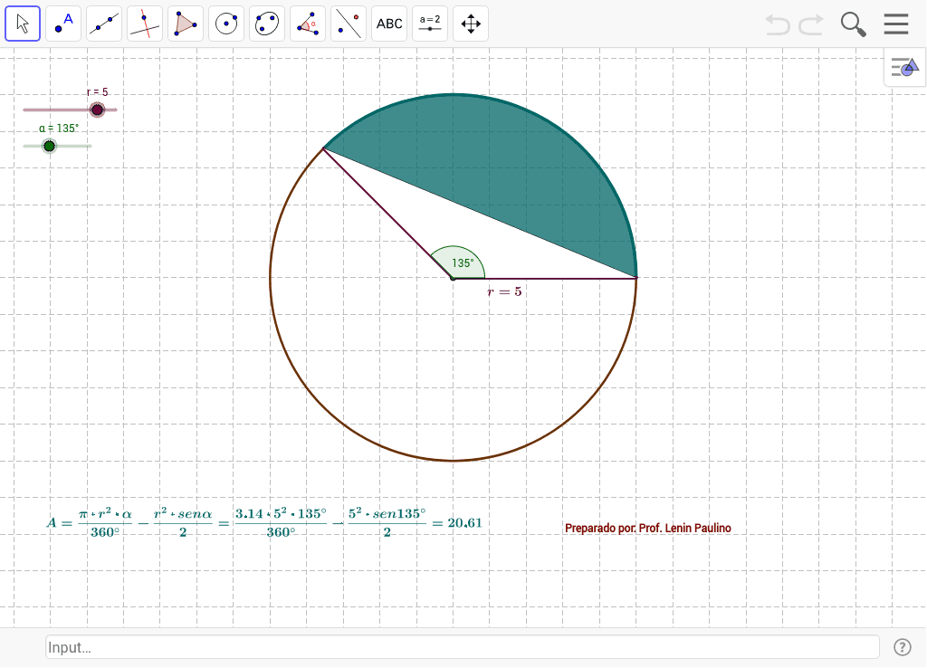Activate the Move Graphics View tool

tap(471, 24)
